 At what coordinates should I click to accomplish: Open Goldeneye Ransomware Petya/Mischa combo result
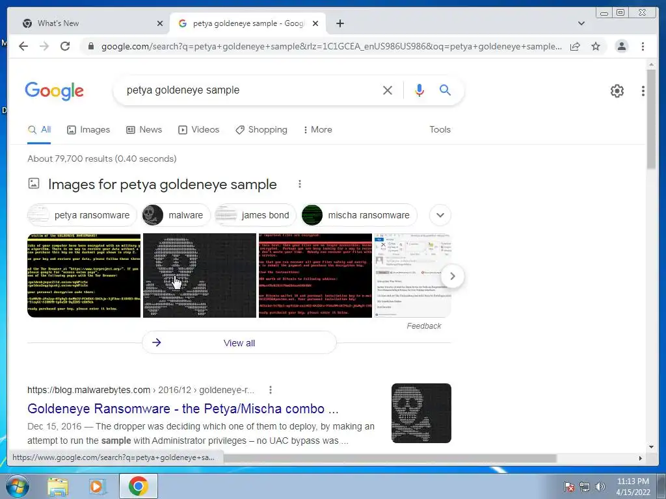click(183, 409)
